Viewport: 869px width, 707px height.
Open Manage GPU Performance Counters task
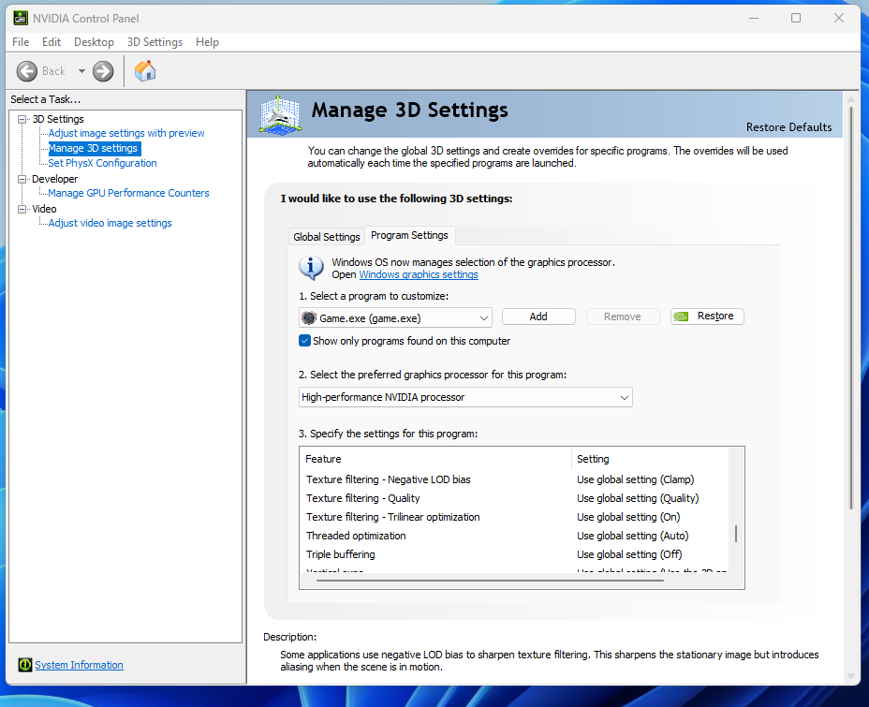pos(128,193)
